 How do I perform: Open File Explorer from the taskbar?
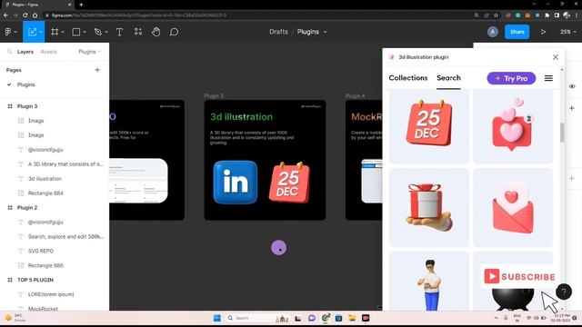click(x=352, y=318)
